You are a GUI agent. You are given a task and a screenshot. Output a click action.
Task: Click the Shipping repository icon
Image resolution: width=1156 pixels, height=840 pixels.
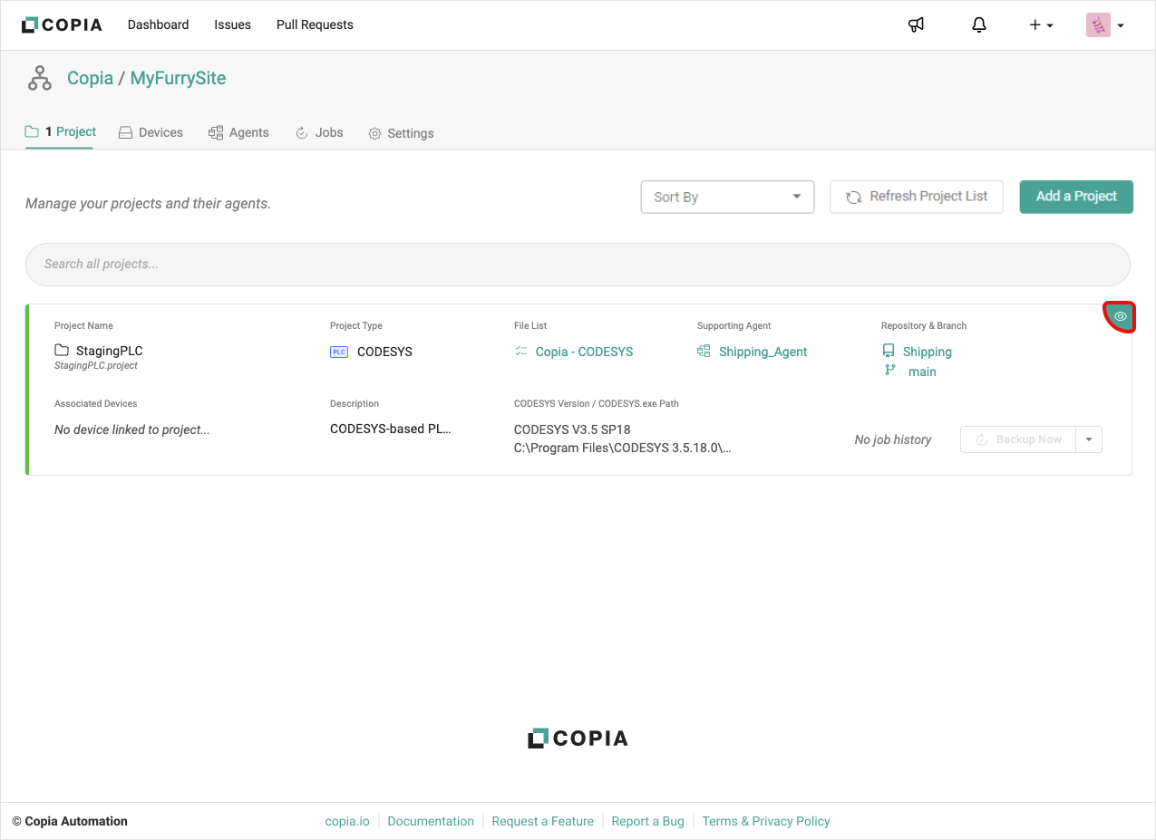[889, 351]
